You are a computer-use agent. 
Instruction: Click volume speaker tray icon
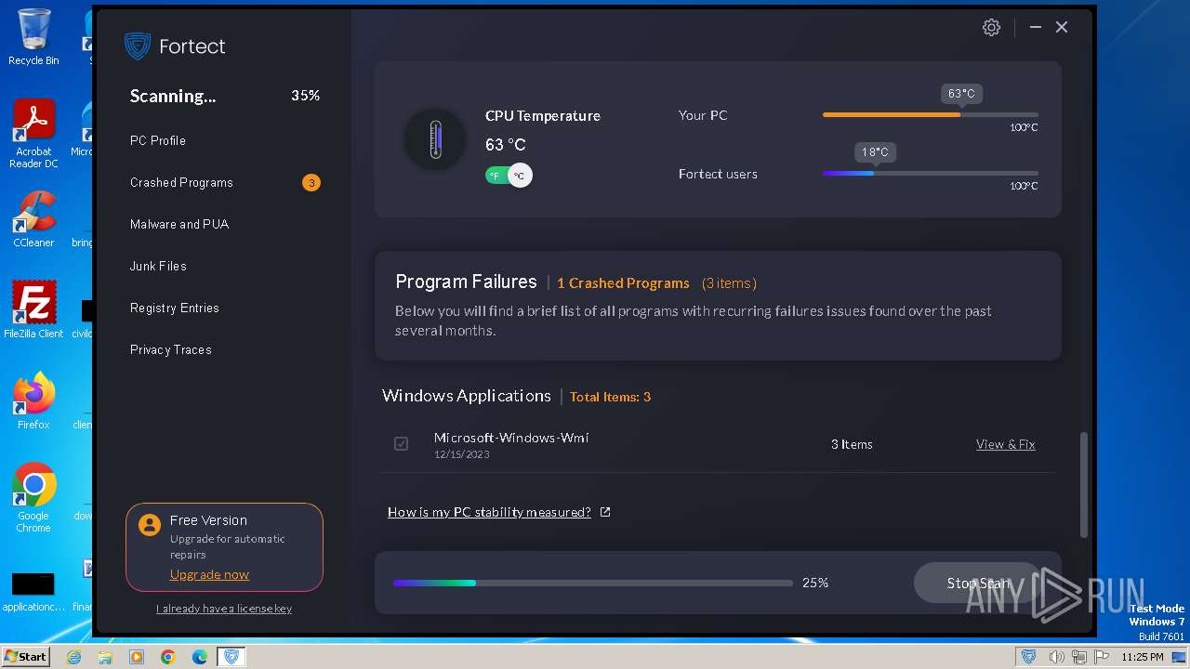pos(1057,657)
